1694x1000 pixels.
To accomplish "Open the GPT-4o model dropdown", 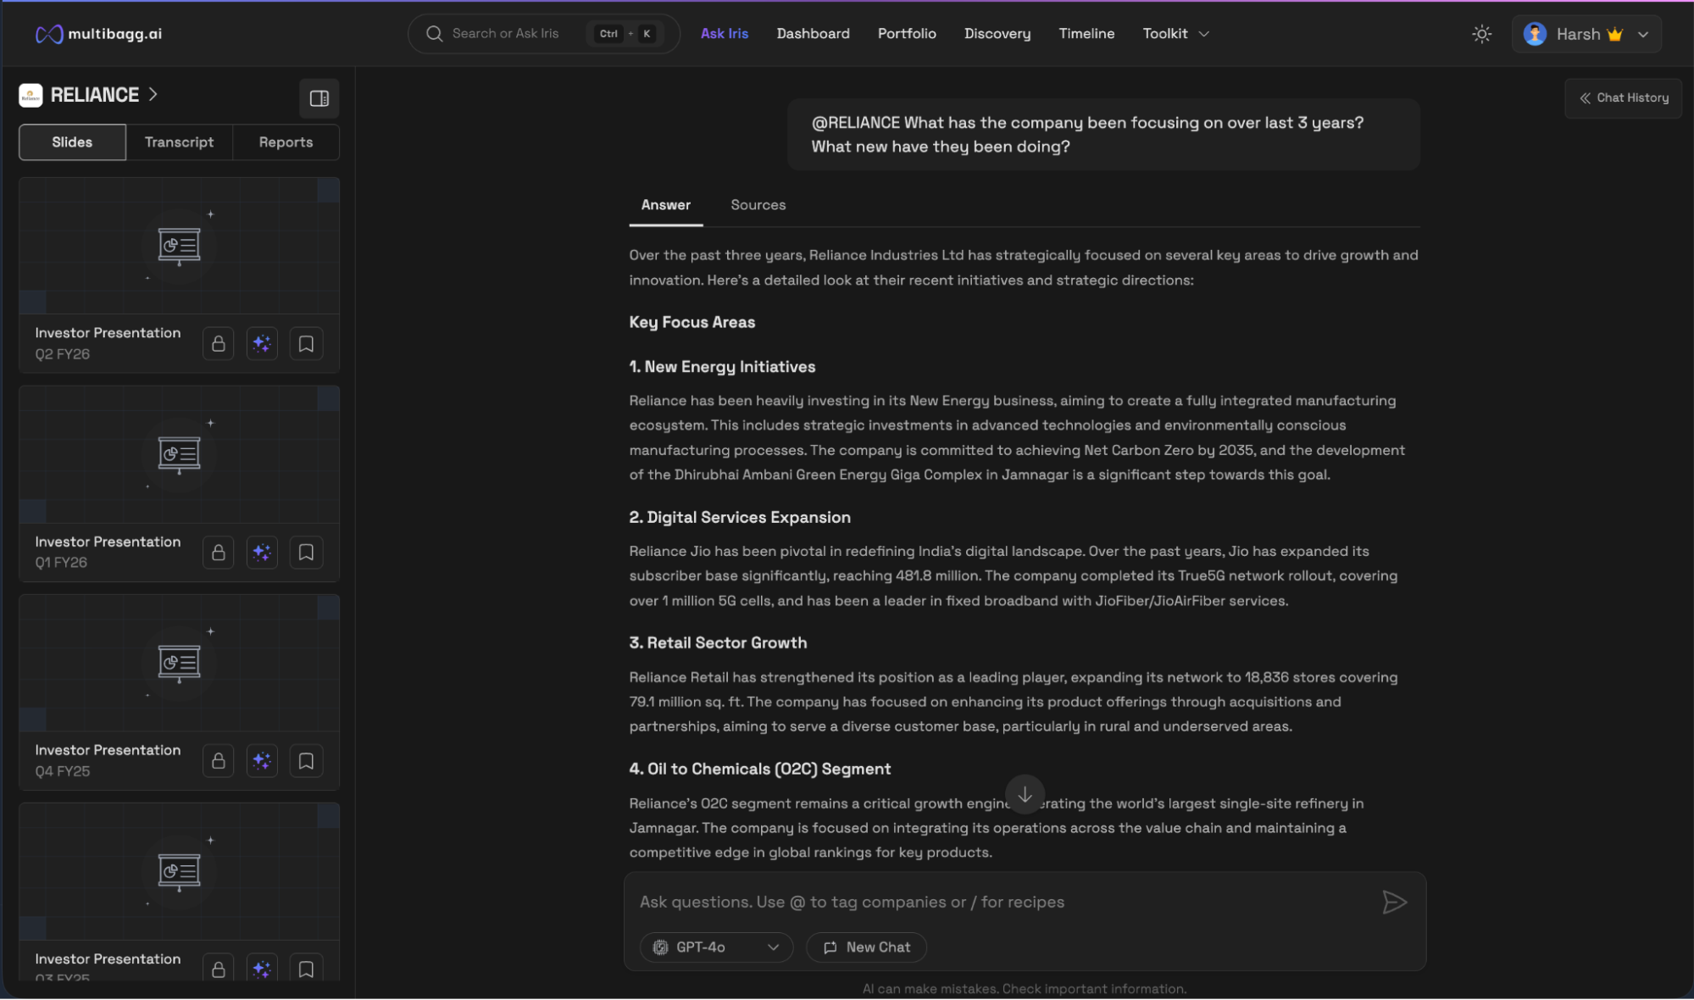I will tap(716, 947).
